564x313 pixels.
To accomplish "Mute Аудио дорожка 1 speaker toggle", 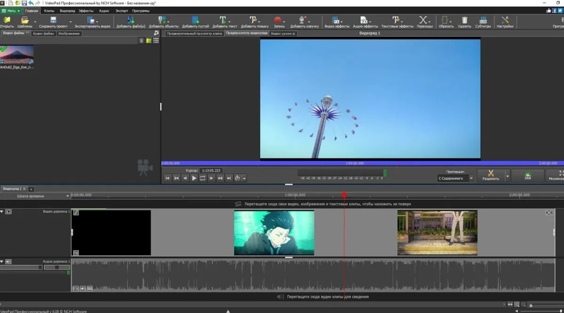I will coord(8,261).
